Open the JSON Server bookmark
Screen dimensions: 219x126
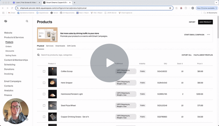110,13
